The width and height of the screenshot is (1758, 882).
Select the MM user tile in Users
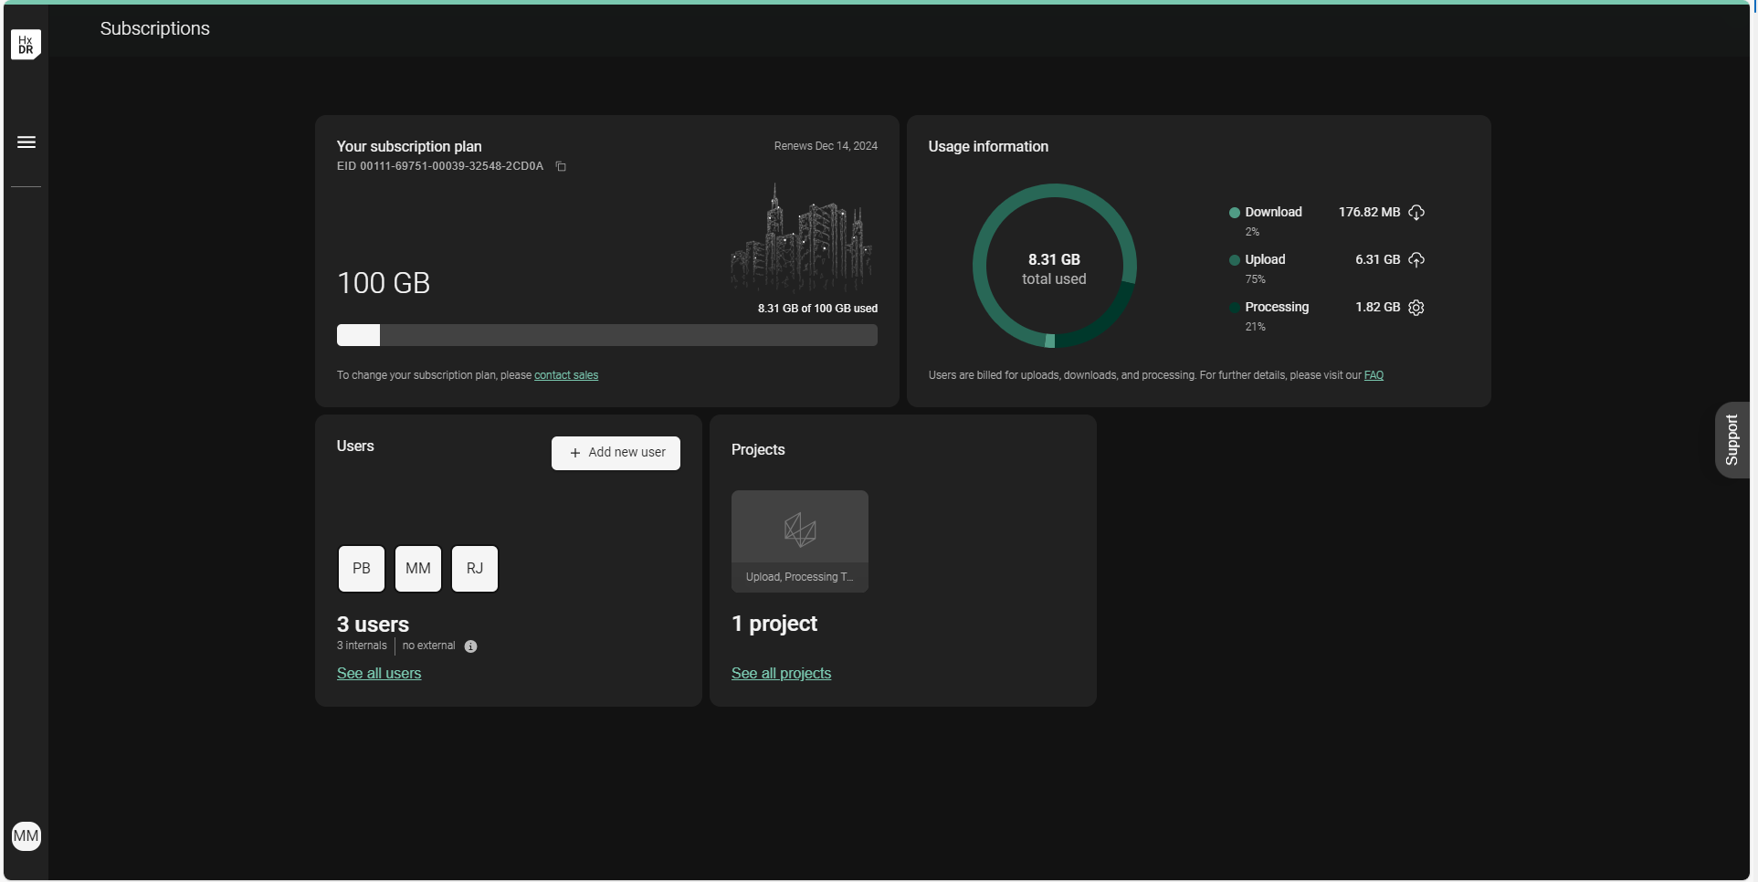pos(418,569)
